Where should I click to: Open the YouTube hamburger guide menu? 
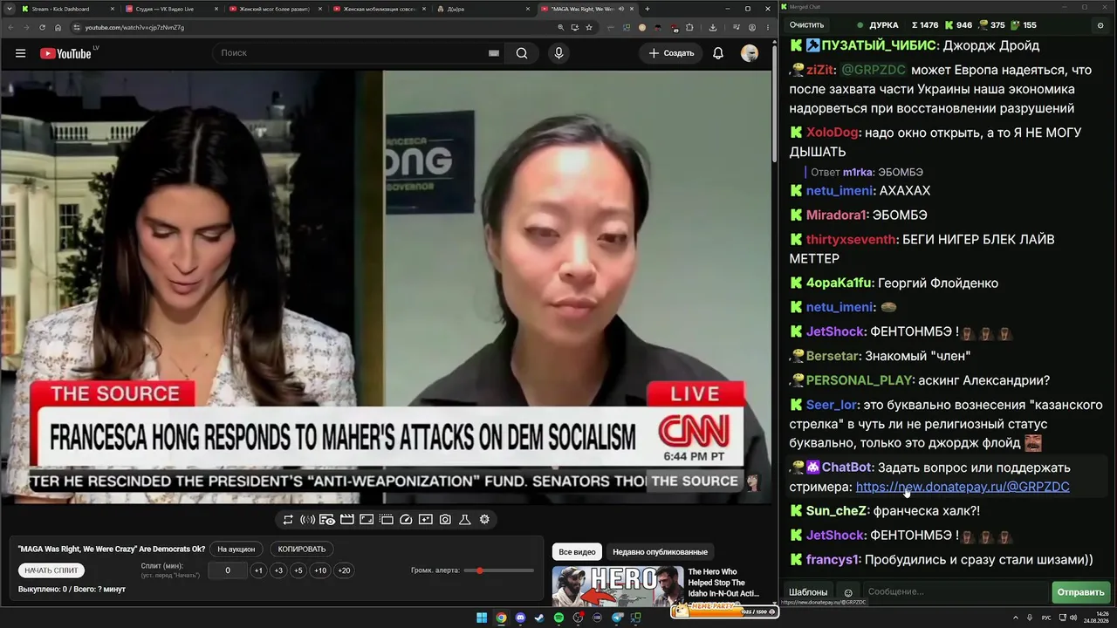pos(20,53)
